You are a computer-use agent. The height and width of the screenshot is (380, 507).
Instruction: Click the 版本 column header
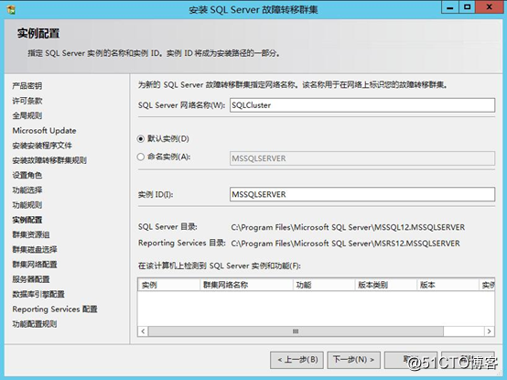coord(448,285)
